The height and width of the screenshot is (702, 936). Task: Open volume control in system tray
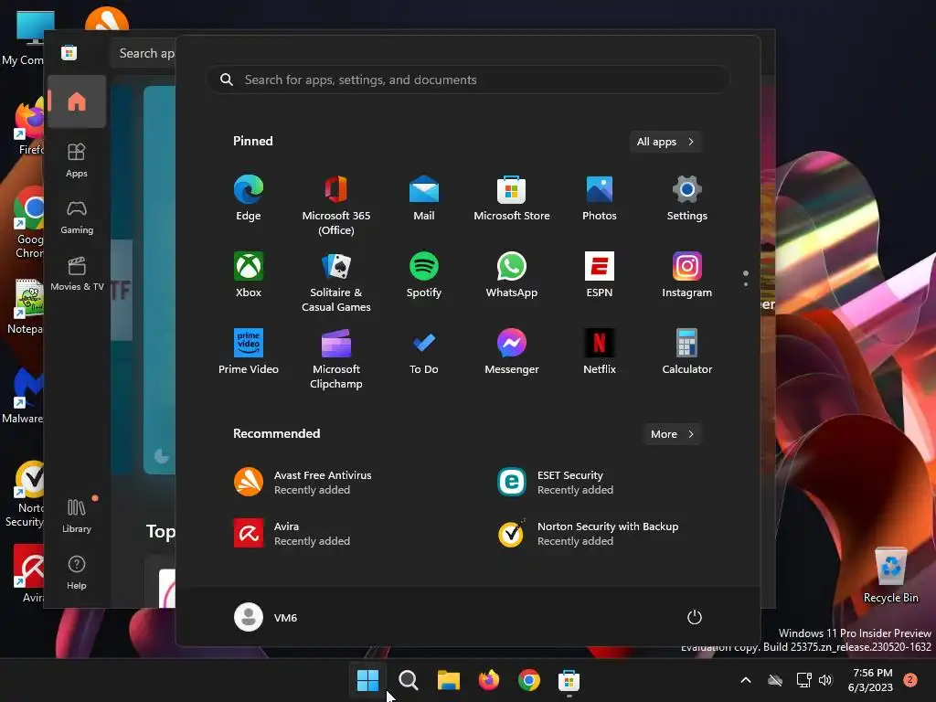pyautogui.click(x=825, y=680)
